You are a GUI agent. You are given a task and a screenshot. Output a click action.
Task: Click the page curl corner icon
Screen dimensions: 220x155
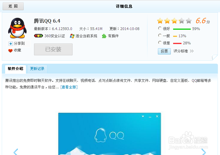coord(215,57)
